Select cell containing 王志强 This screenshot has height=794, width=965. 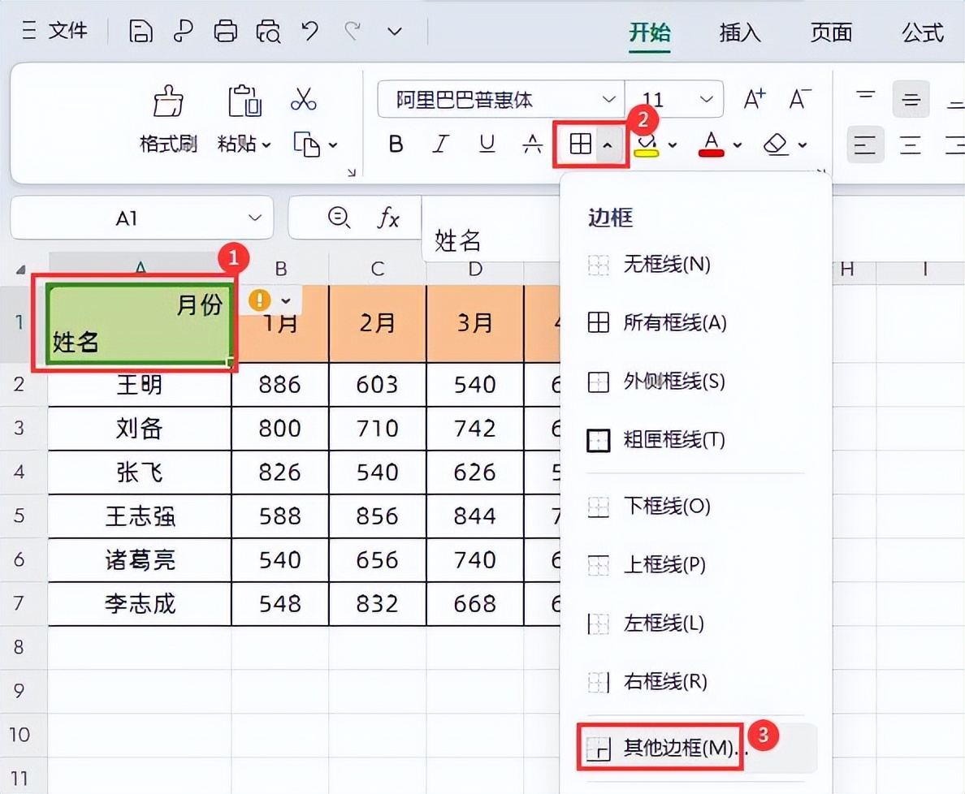pos(140,516)
